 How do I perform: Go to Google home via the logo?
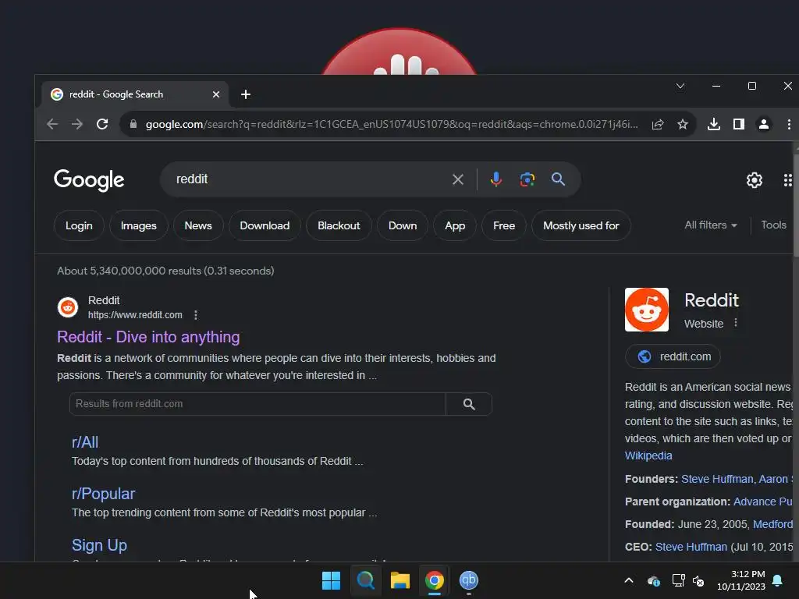click(89, 180)
